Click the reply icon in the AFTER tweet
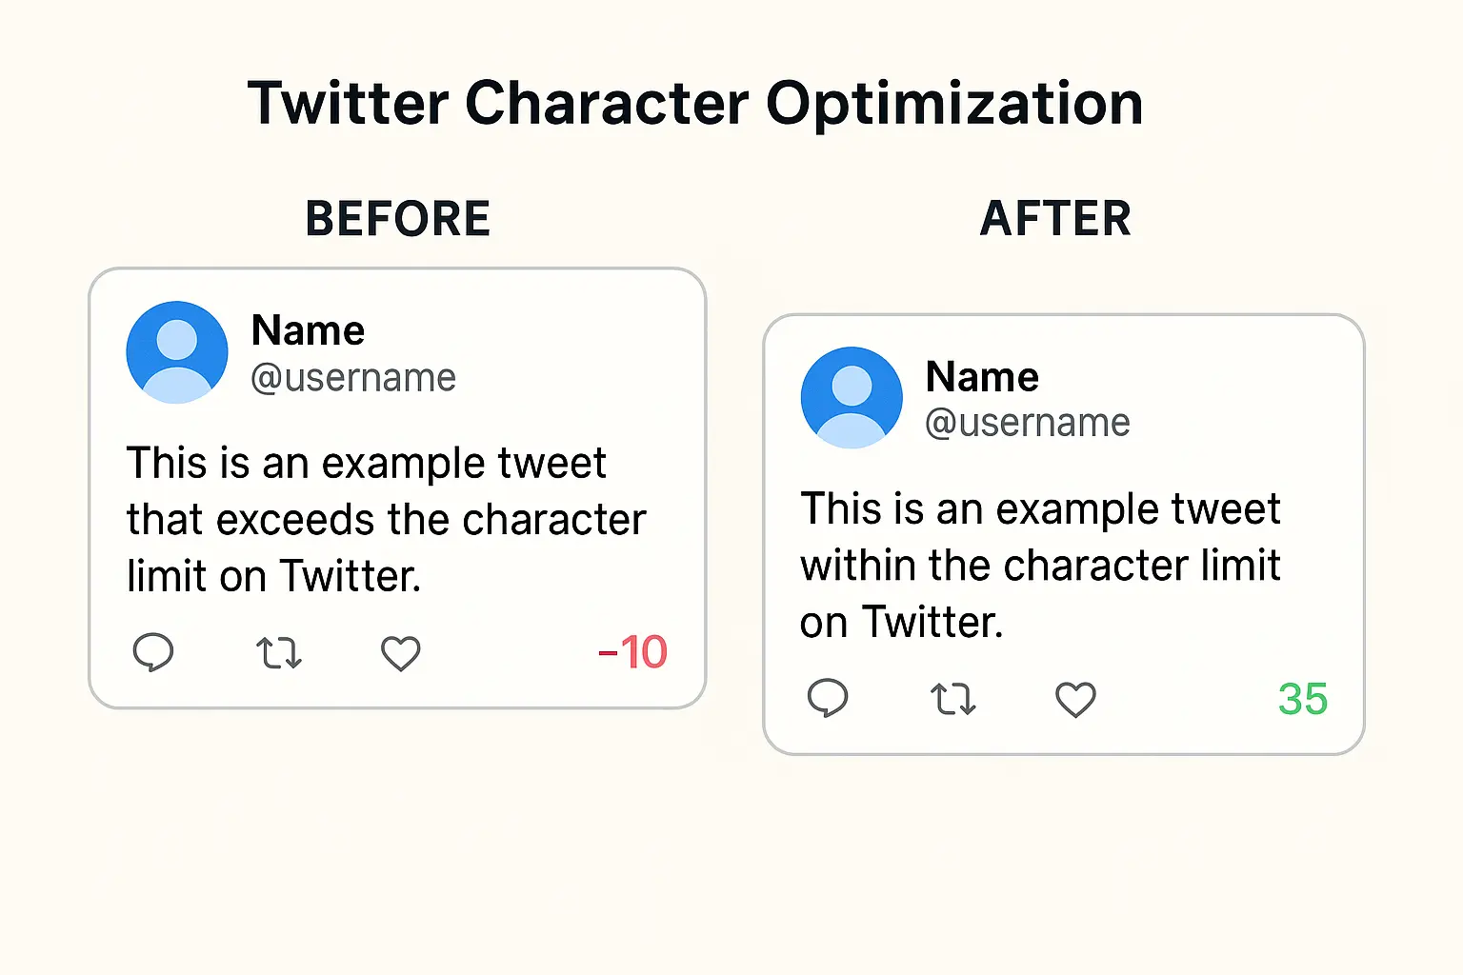 pos(827,699)
